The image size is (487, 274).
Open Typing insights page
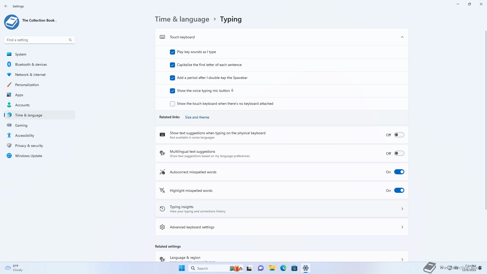point(282,209)
